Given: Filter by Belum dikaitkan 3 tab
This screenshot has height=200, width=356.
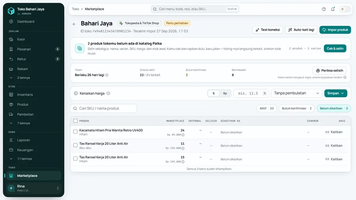Looking at the screenshot, I should click(334, 108).
